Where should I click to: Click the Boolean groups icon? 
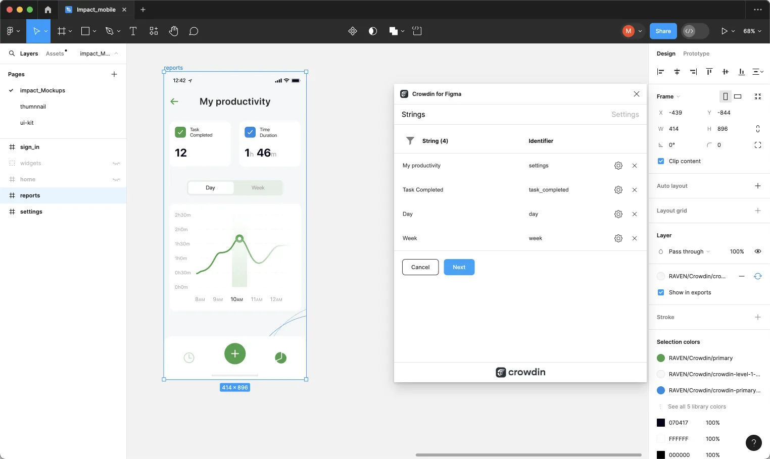[394, 31]
